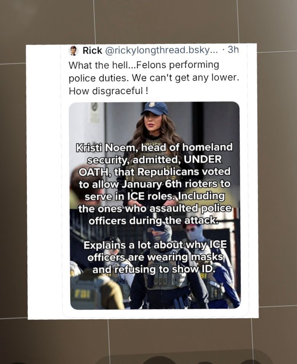Click 'Explains a lot about why ICE' caption
297x364 pixels.
click(x=155, y=245)
